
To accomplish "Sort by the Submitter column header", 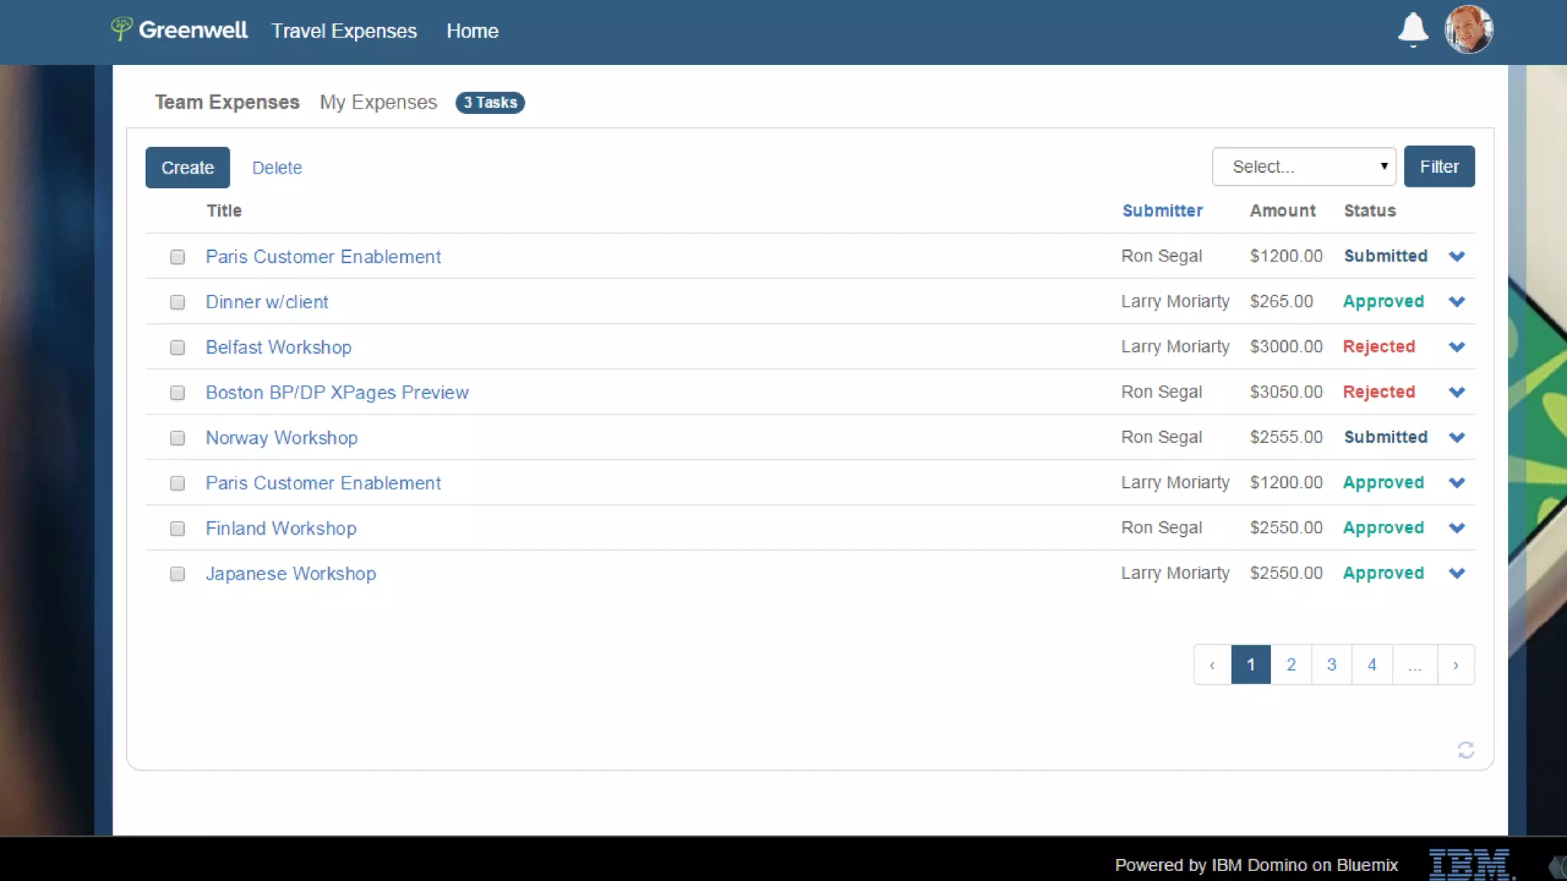I will pyautogui.click(x=1161, y=210).
